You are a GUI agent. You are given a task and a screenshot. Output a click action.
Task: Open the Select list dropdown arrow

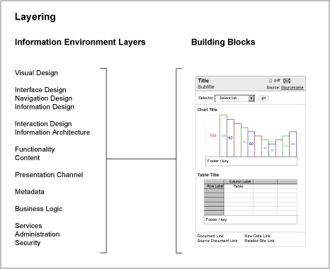click(251, 98)
